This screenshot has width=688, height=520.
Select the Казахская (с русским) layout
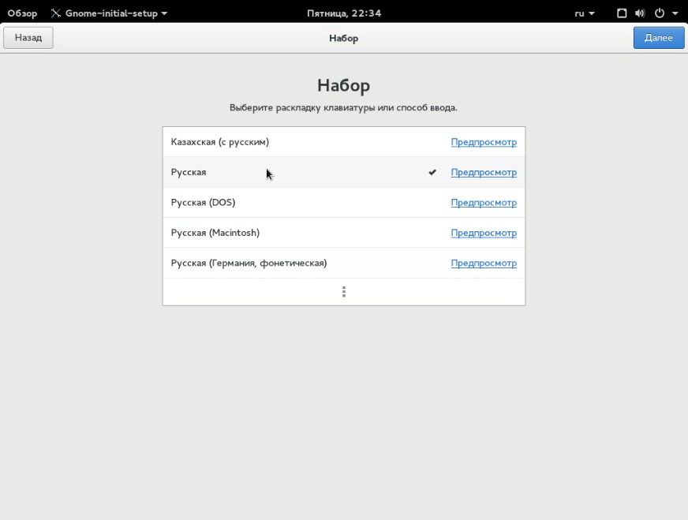tap(220, 142)
